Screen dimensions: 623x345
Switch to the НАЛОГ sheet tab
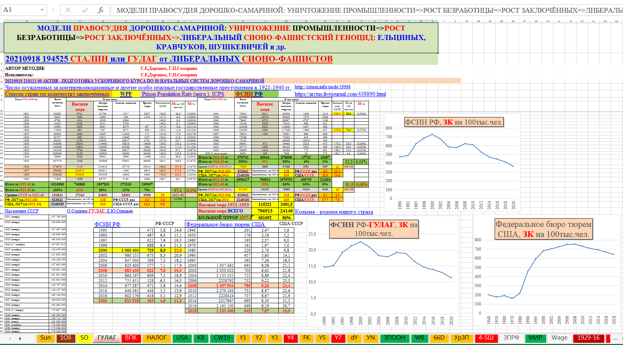[x=156, y=338]
